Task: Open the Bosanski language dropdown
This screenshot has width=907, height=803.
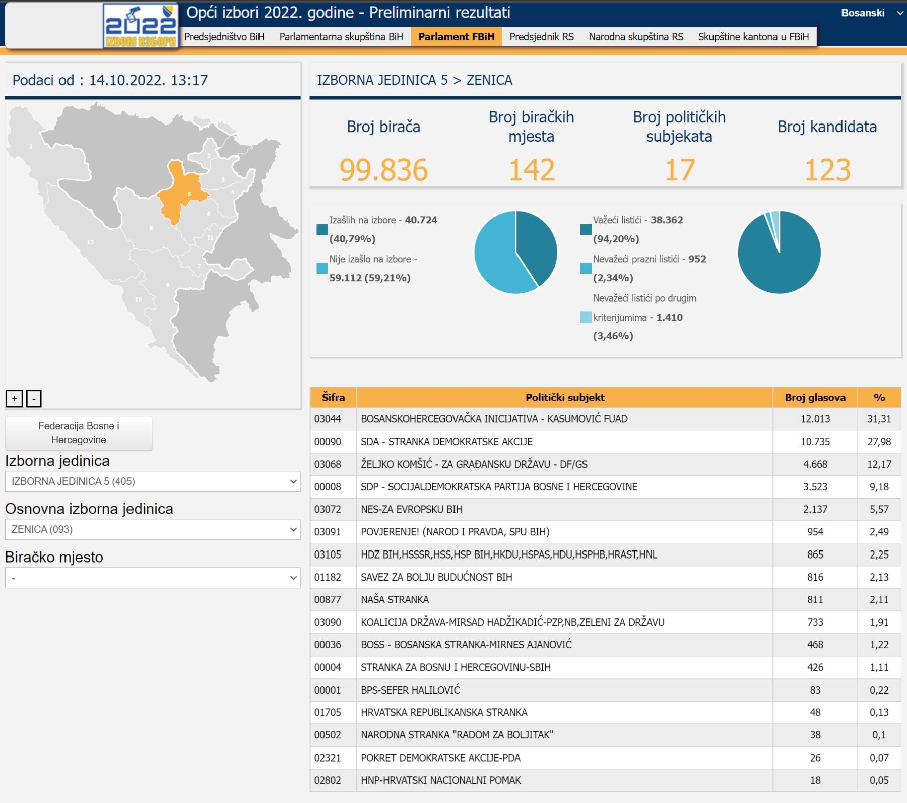Action: pyautogui.click(x=871, y=13)
